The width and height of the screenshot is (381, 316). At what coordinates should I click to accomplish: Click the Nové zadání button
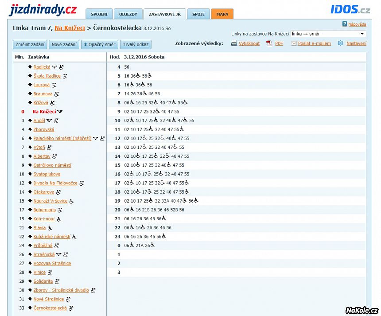(64, 45)
